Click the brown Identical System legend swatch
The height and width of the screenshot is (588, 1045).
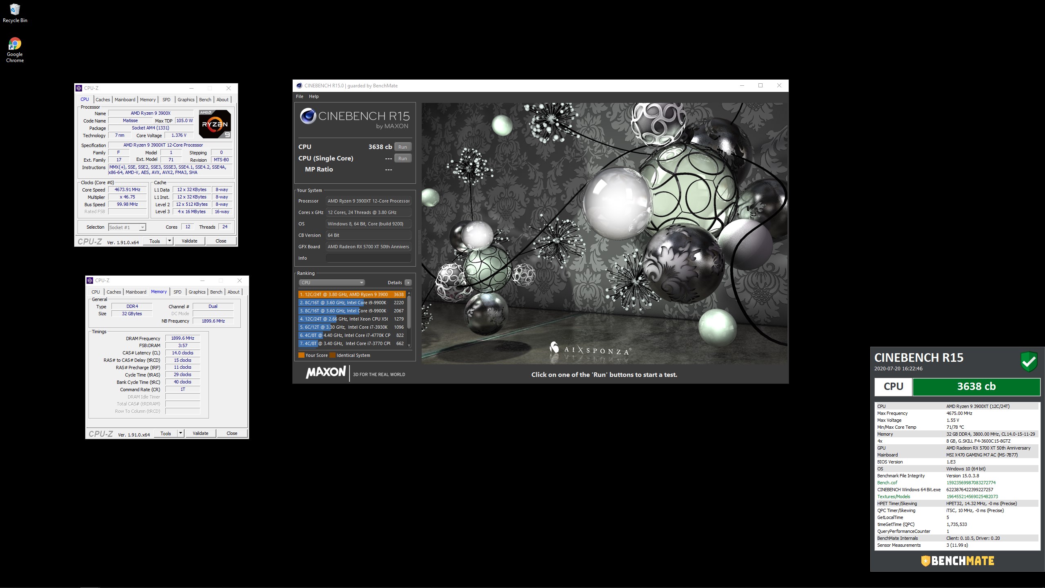point(332,355)
